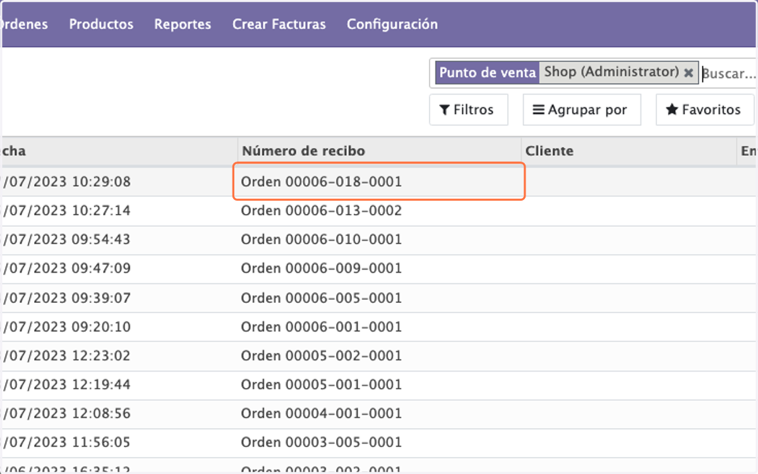758x474 pixels.
Task: Open Orden 00005-001-0001
Action: click(322, 384)
